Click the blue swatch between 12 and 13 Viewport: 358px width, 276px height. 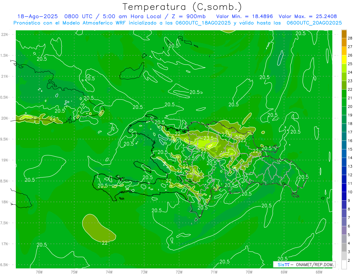[x=344, y=171]
